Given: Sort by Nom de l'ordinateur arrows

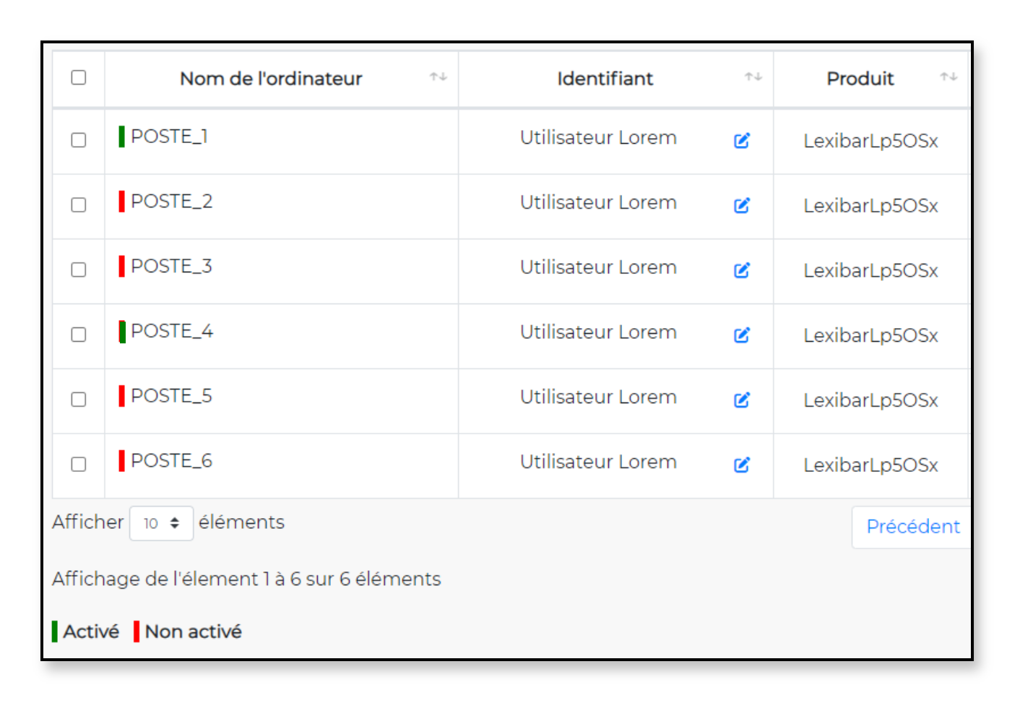Looking at the screenshot, I should [438, 77].
